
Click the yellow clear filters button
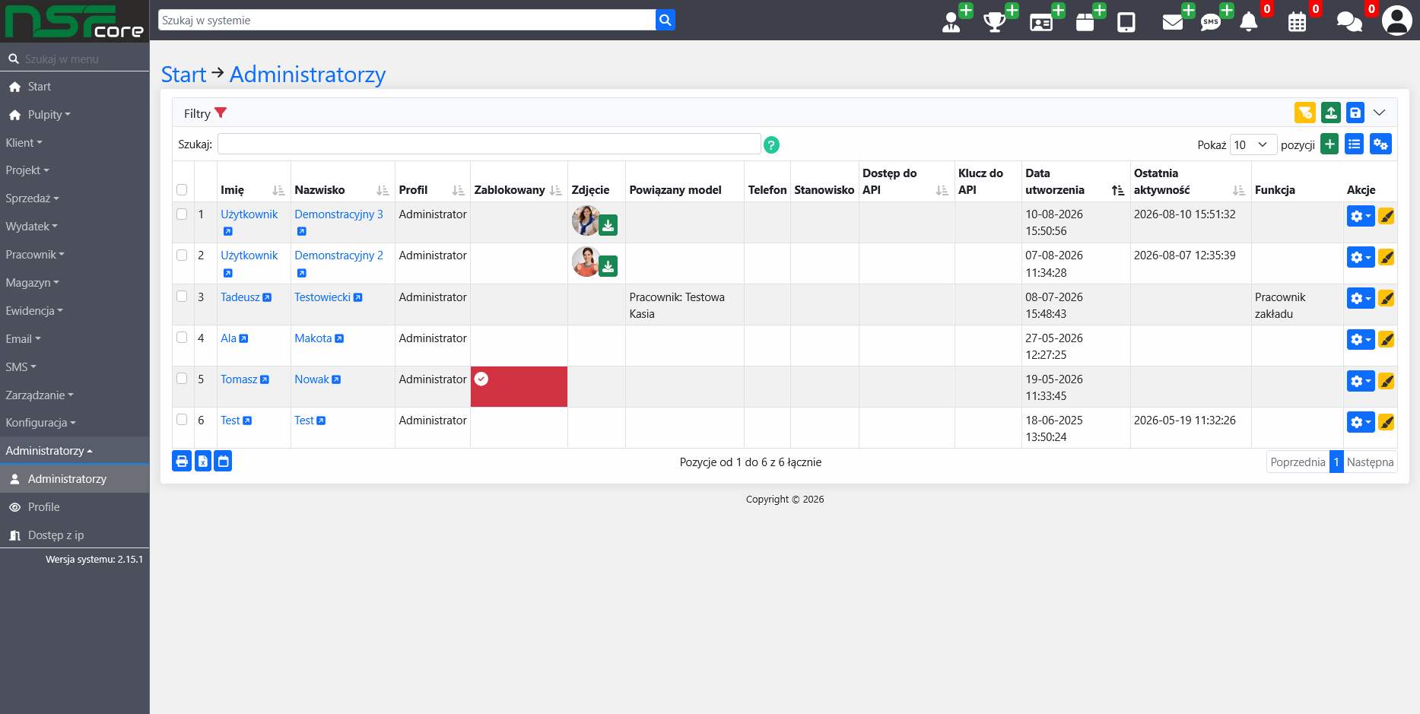tap(1305, 113)
